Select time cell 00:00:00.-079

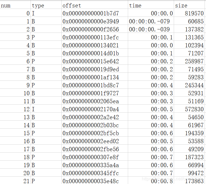pos(151,21)
